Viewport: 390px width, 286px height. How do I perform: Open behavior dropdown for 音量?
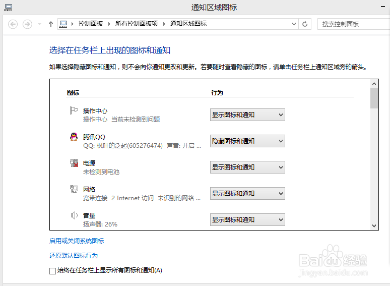coord(247,219)
